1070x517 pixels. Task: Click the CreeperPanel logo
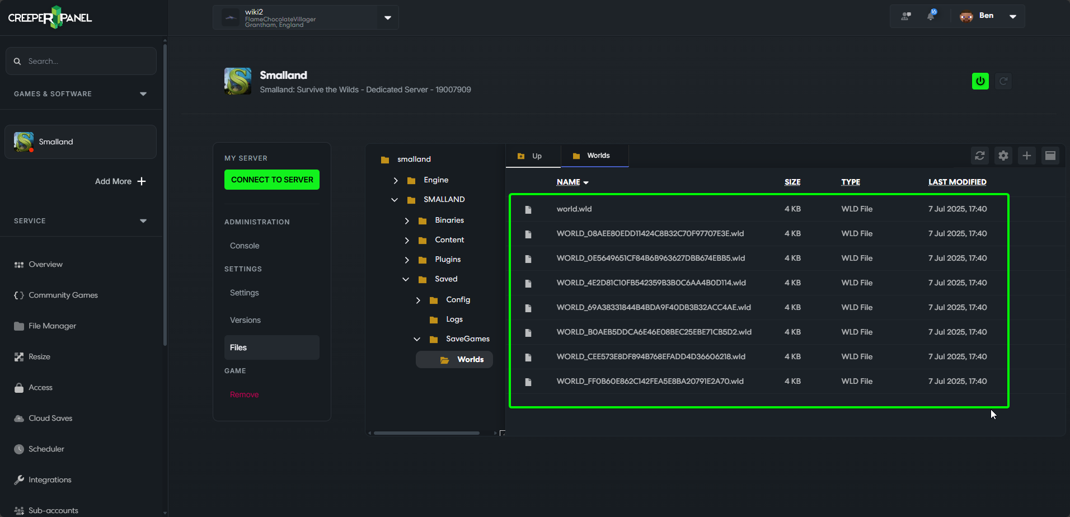[x=50, y=17]
